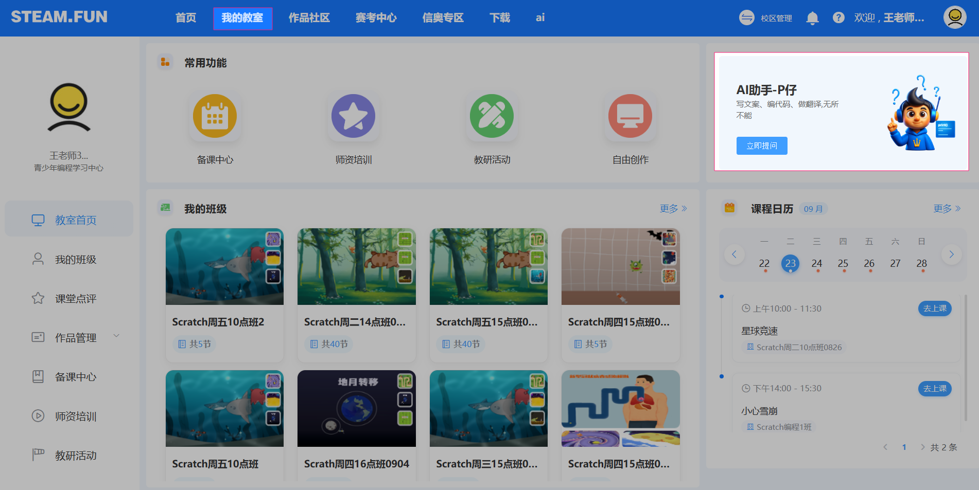
Task: Open Scratch周五10点班2 class thumbnail
Action: click(224, 266)
